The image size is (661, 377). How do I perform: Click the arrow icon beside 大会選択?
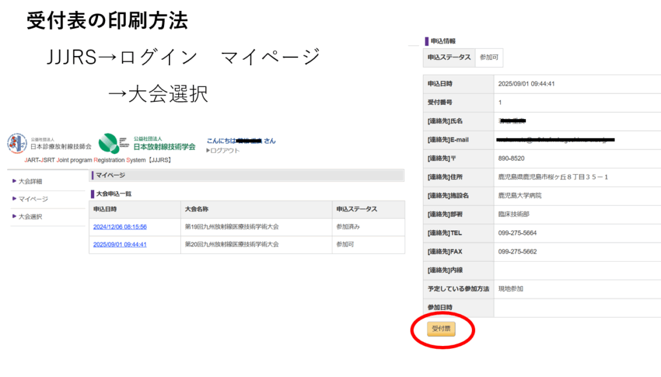14,217
